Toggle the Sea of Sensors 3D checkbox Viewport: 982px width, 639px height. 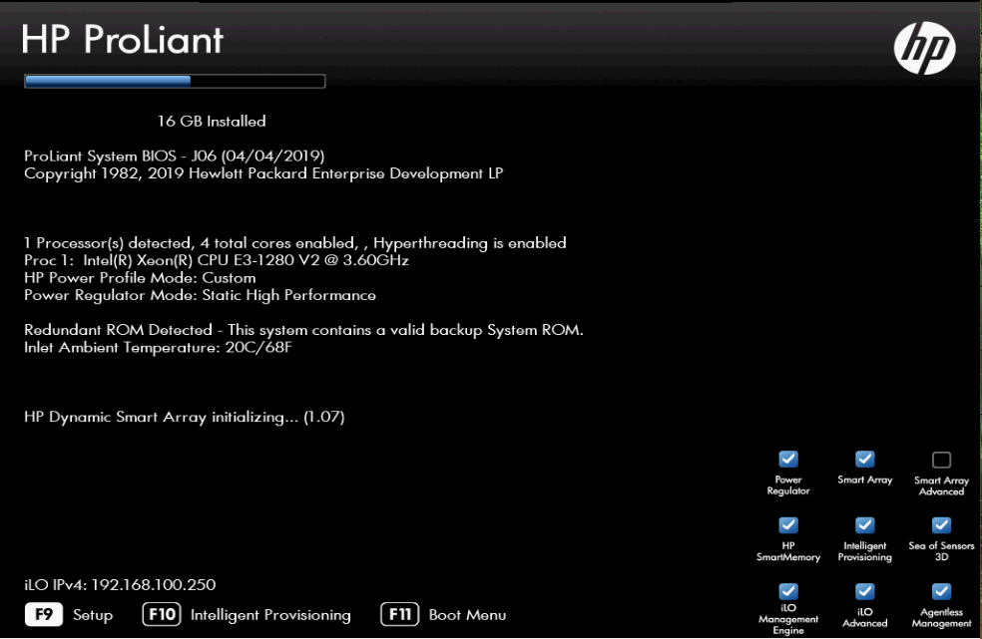pyautogui.click(x=941, y=524)
